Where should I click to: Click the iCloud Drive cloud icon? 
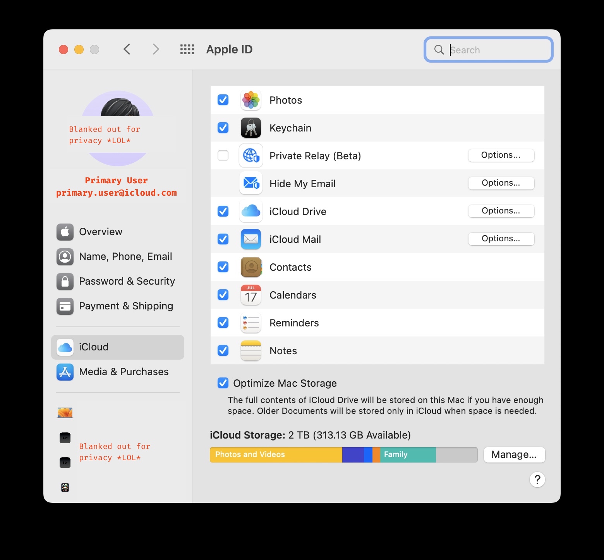251,211
